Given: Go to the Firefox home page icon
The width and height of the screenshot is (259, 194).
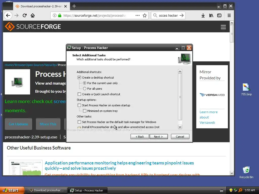Looking at the screenshot, I should (33, 15).
